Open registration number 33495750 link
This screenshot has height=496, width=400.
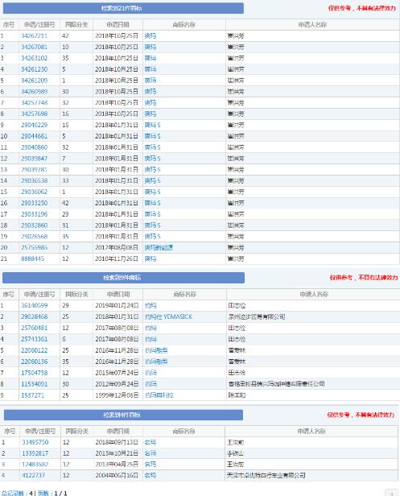click(x=35, y=442)
